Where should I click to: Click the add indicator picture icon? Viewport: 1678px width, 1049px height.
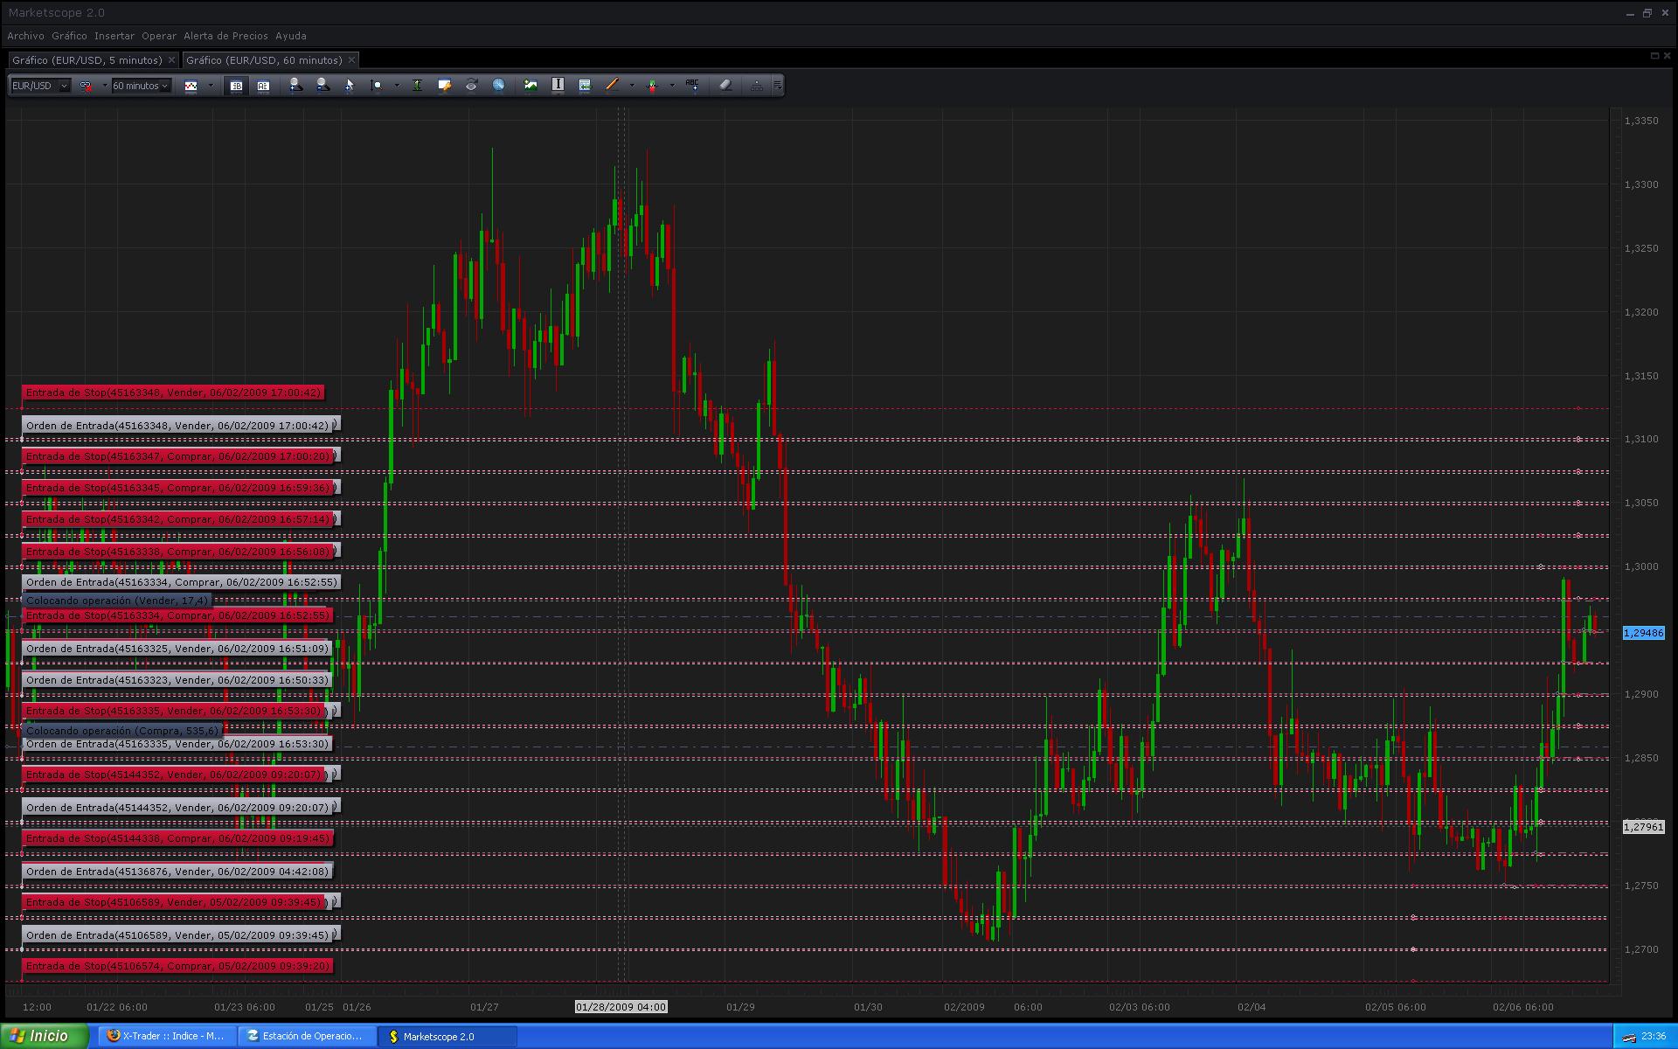point(530,85)
